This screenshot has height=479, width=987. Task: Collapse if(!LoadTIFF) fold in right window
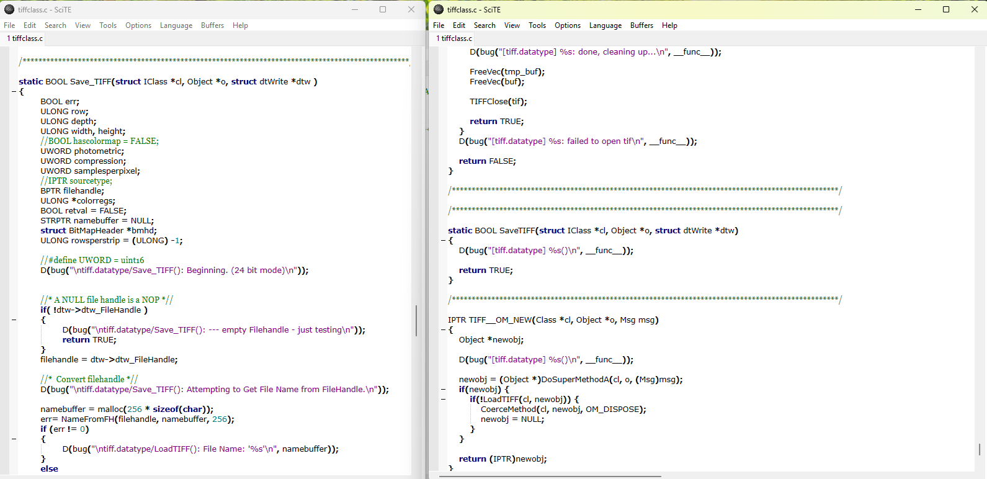pos(443,399)
